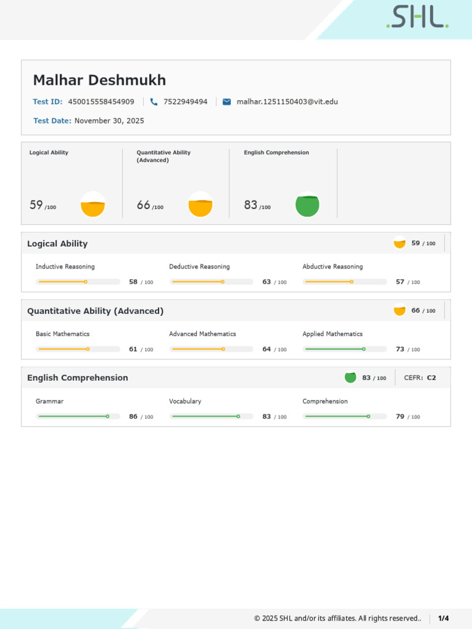Click the CEFR: C2 rating
Image resolution: width=472 pixels, height=629 pixels.
420,378
